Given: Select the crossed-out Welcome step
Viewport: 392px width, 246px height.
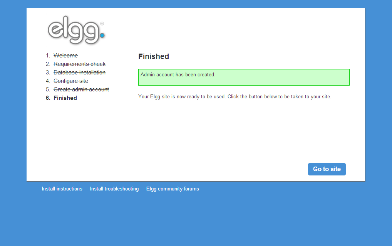Looking at the screenshot, I should [65, 56].
